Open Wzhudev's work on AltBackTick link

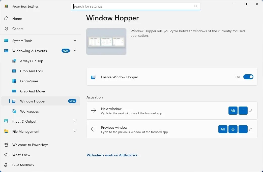click(x=112, y=155)
